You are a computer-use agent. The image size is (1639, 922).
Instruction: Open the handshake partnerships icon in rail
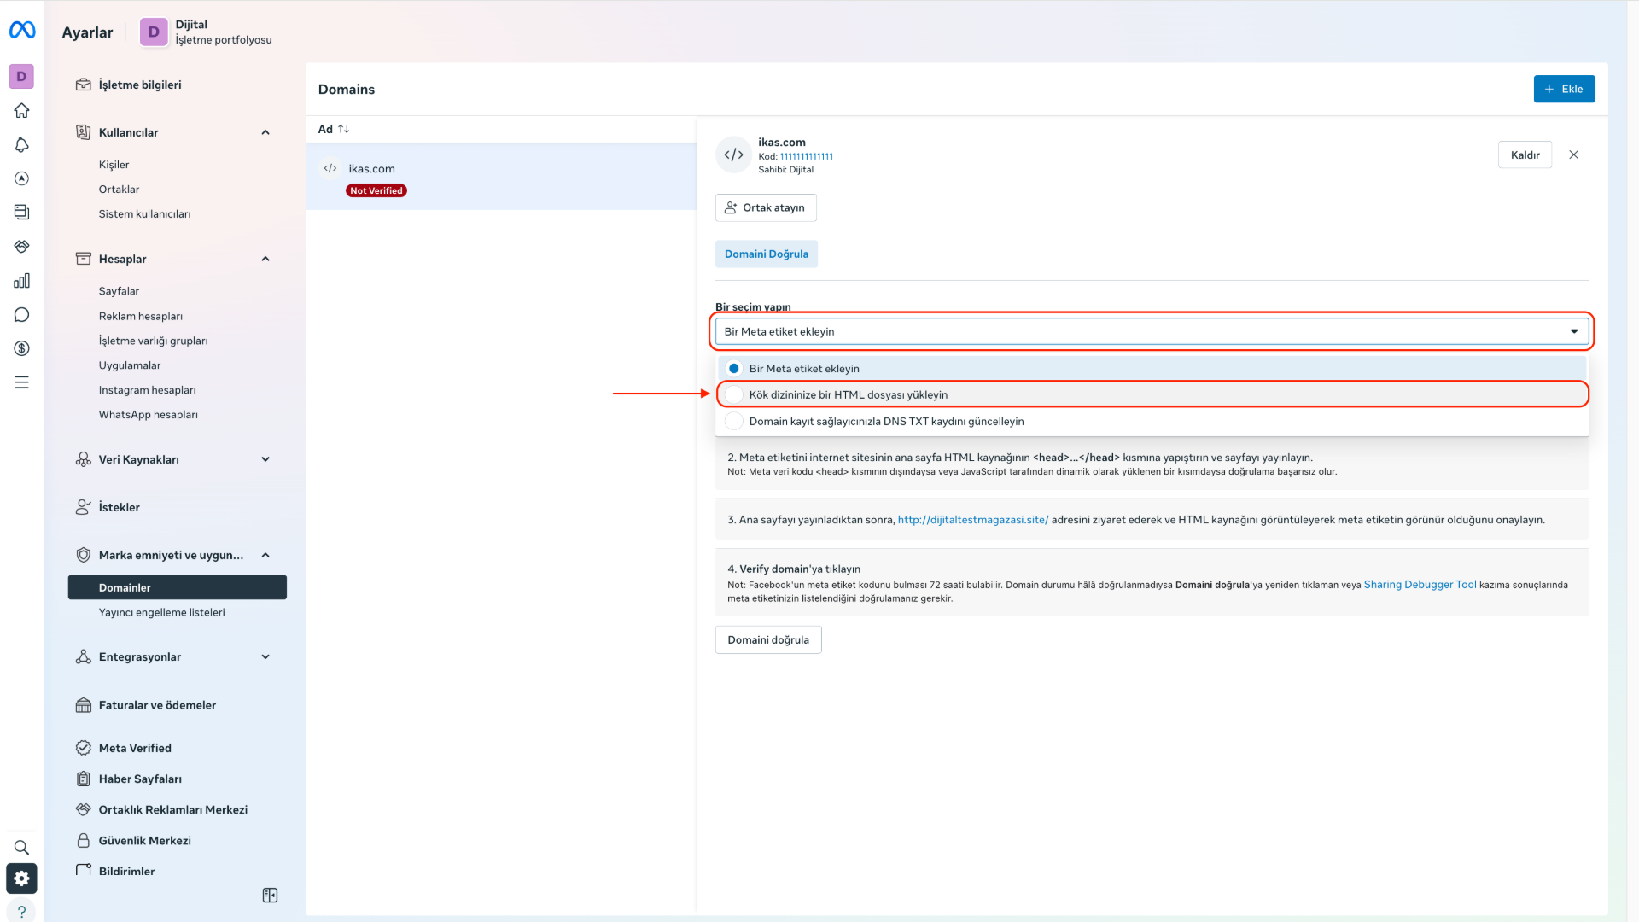point(21,247)
